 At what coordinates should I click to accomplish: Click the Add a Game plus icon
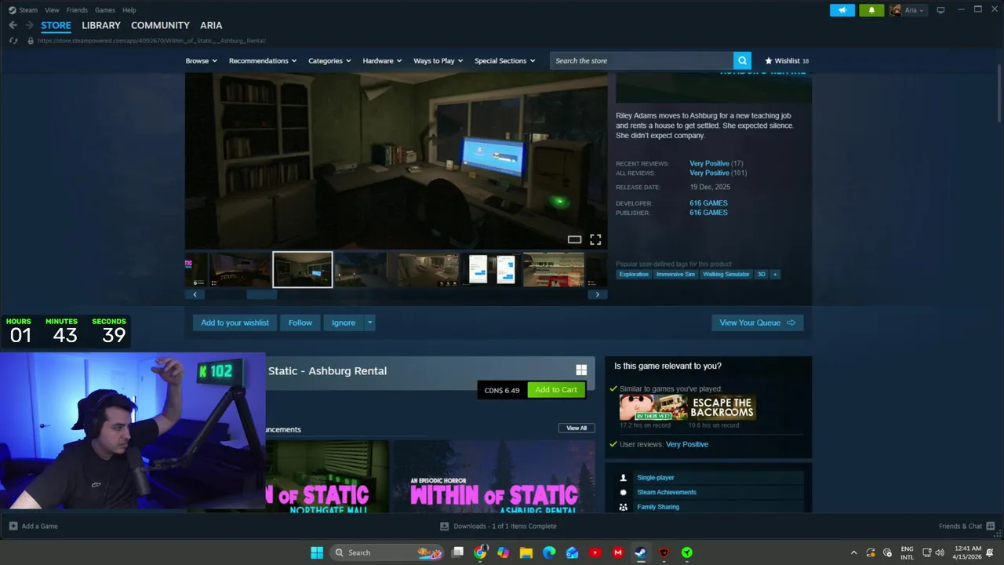click(13, 526)
